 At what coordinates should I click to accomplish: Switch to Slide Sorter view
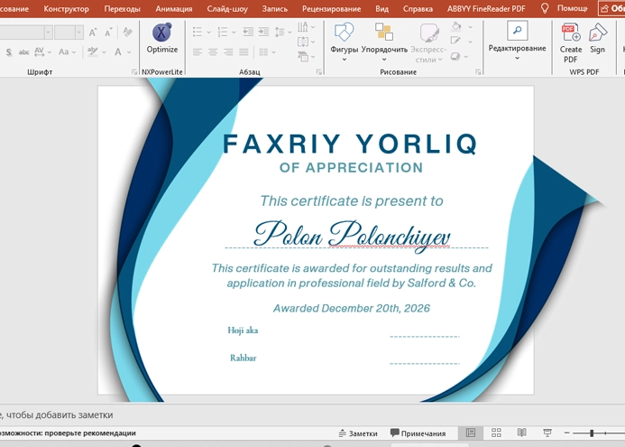(496, 433)
